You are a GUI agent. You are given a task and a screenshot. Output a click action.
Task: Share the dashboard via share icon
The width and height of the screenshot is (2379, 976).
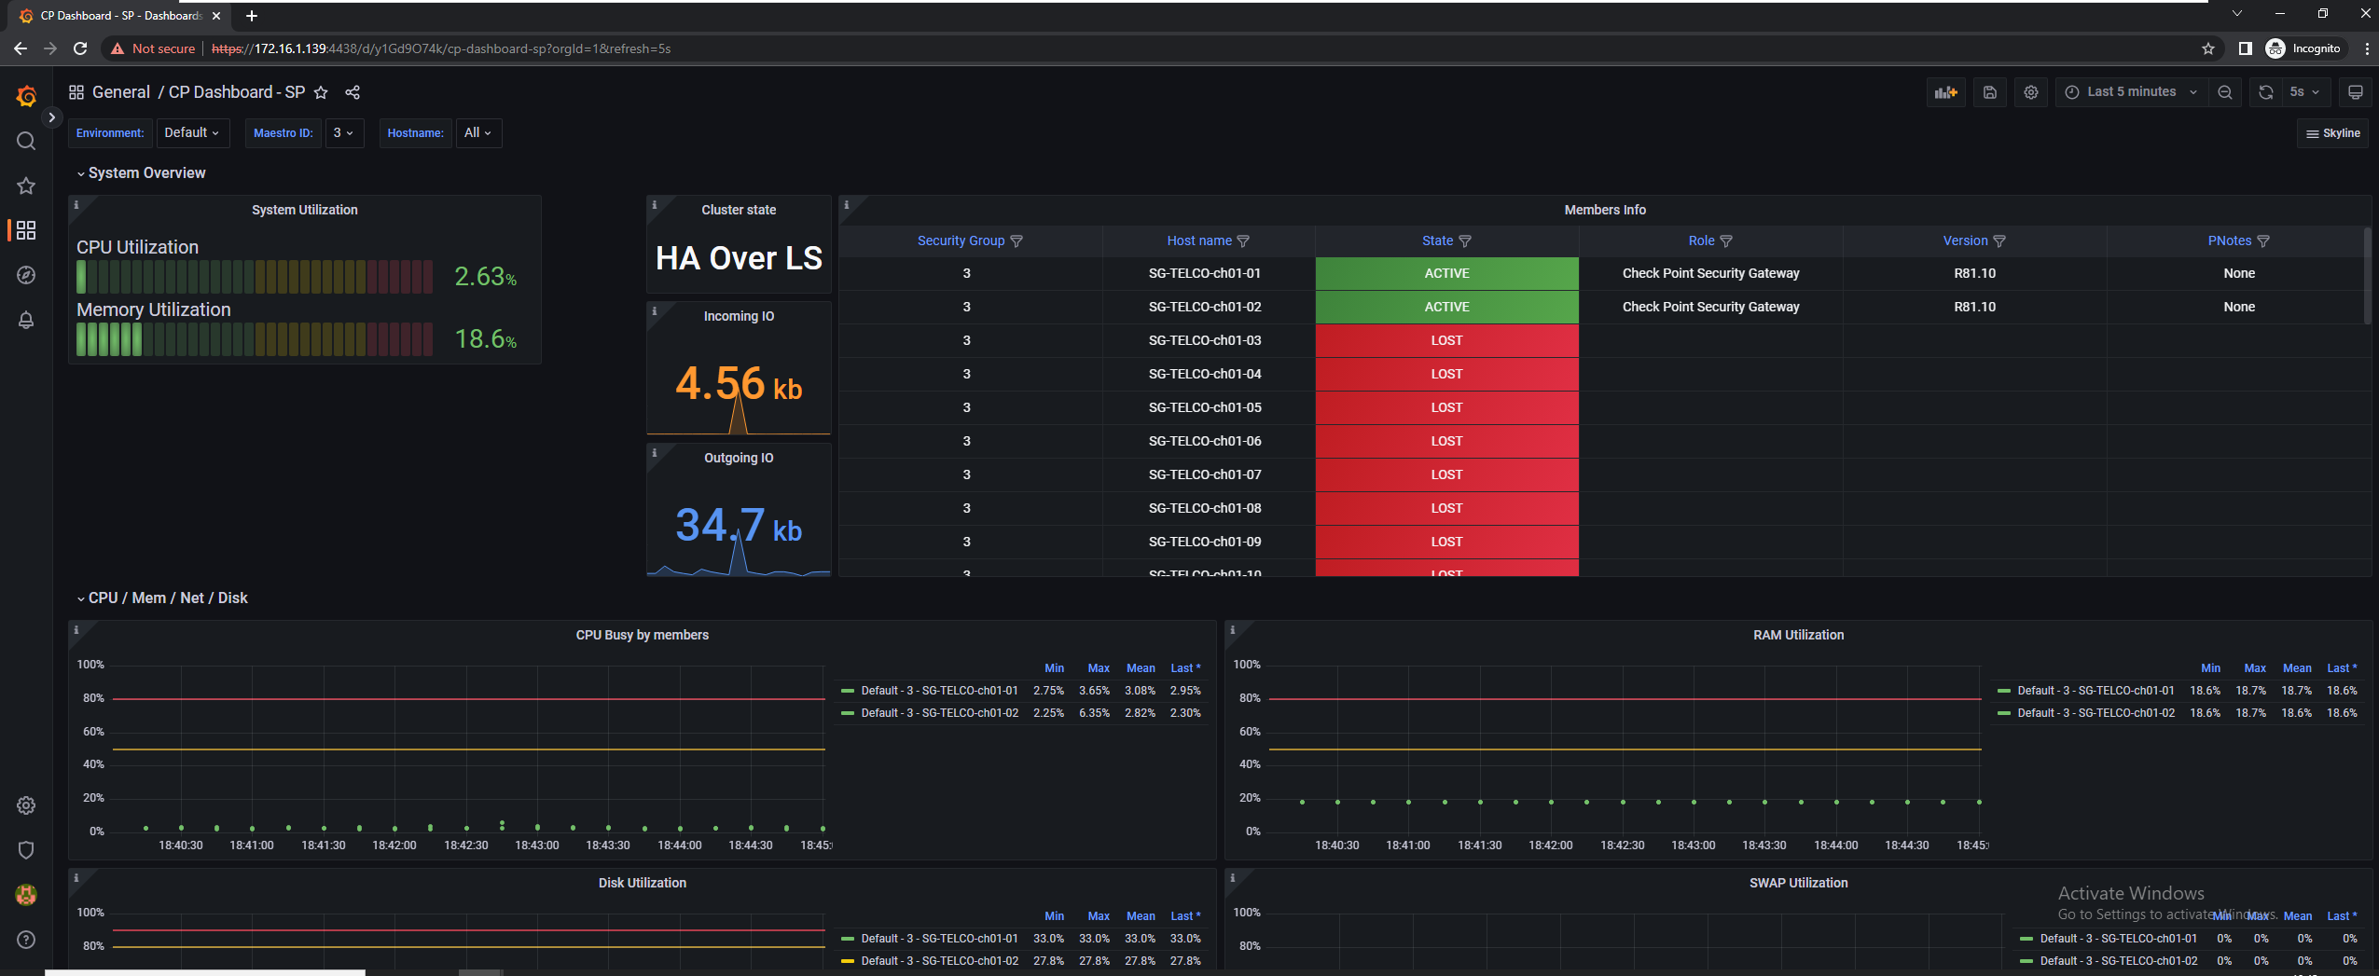(353, 92)
